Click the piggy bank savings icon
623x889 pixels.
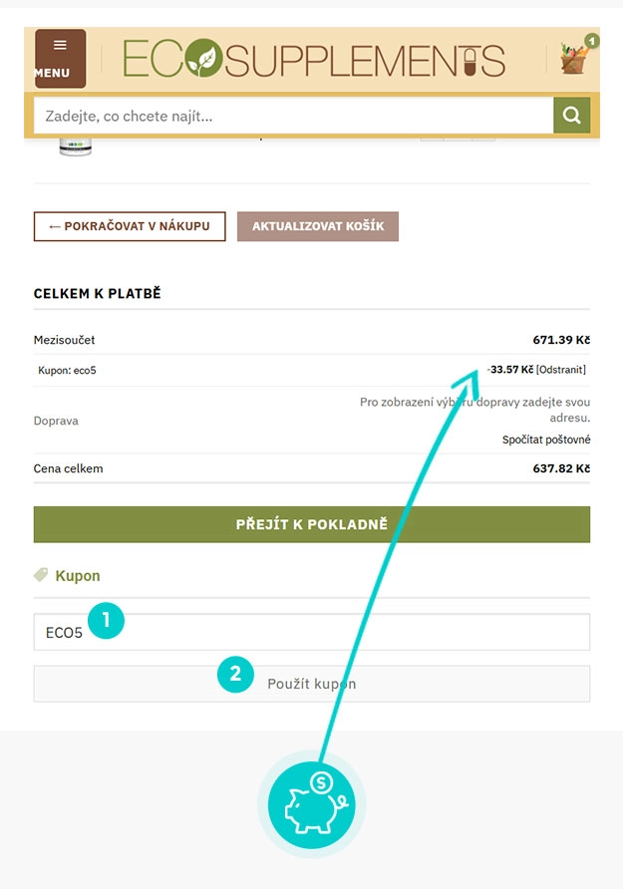tap(311, 802)
